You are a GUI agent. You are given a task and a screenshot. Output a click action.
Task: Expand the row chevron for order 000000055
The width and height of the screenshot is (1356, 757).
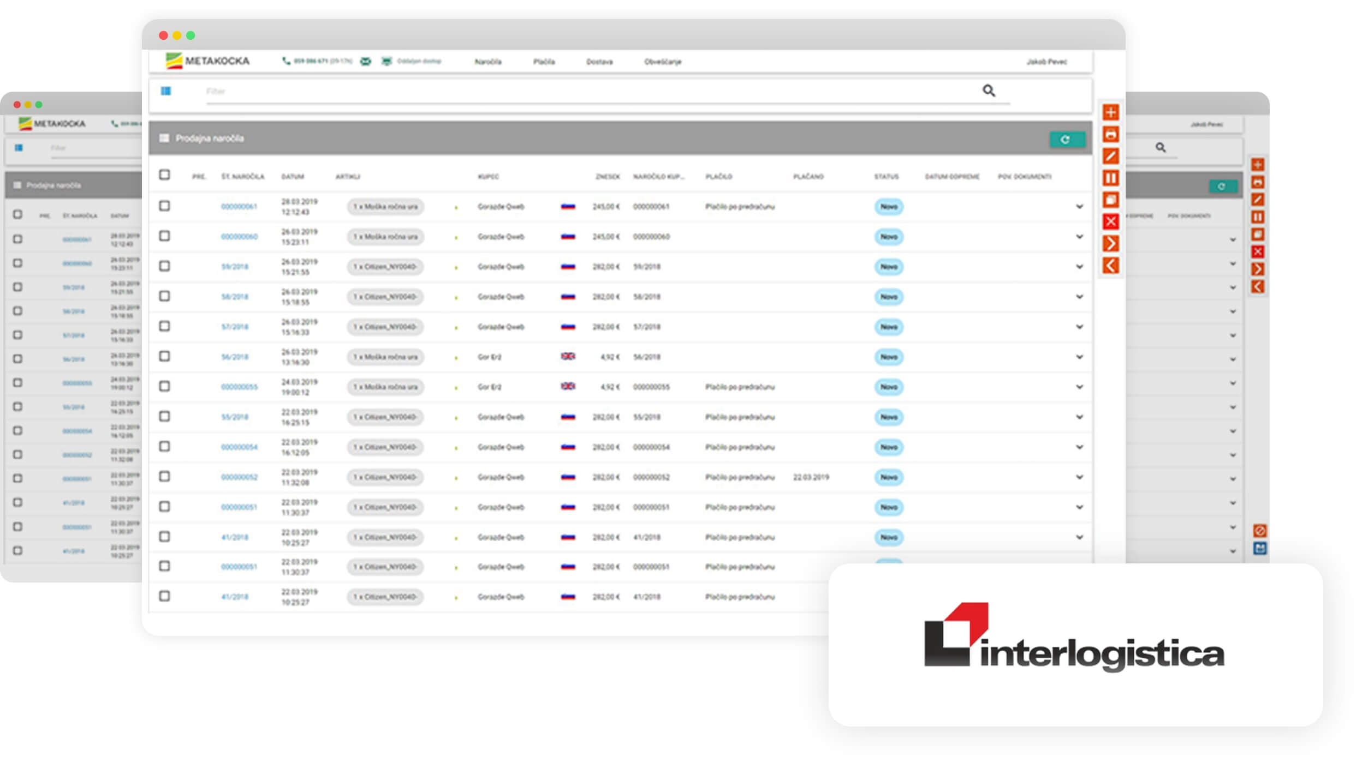click(x=1079, y=387)
